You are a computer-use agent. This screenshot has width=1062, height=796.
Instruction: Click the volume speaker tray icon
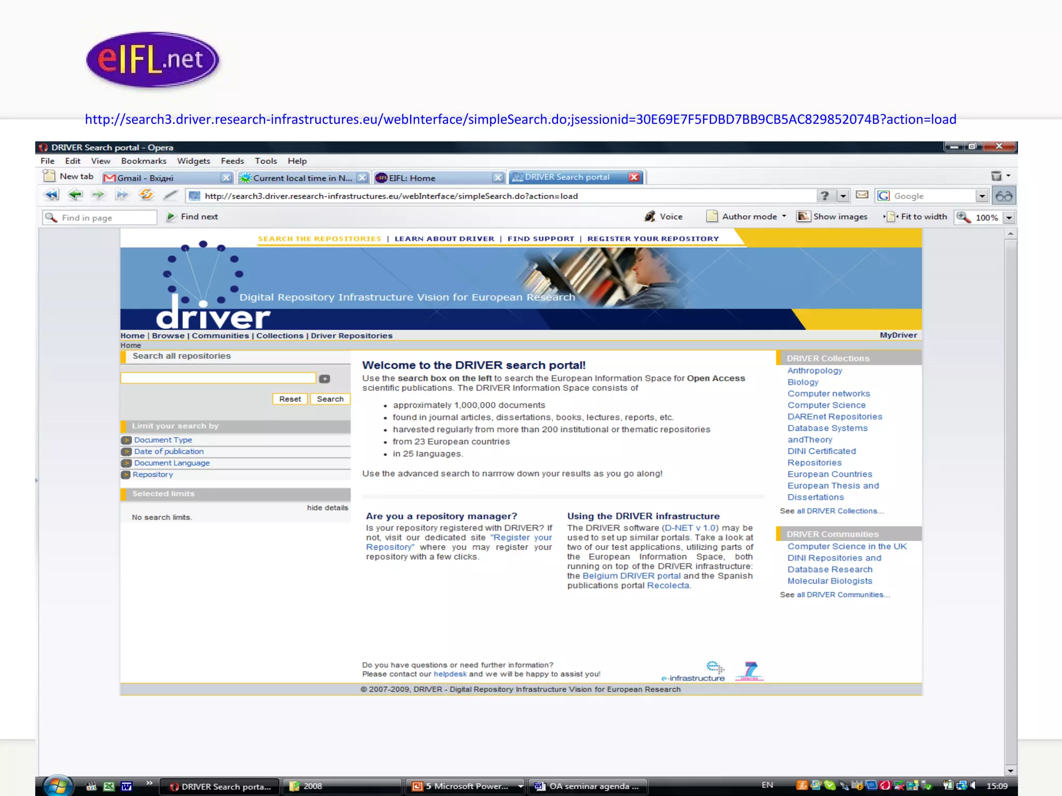pos(973,786)
